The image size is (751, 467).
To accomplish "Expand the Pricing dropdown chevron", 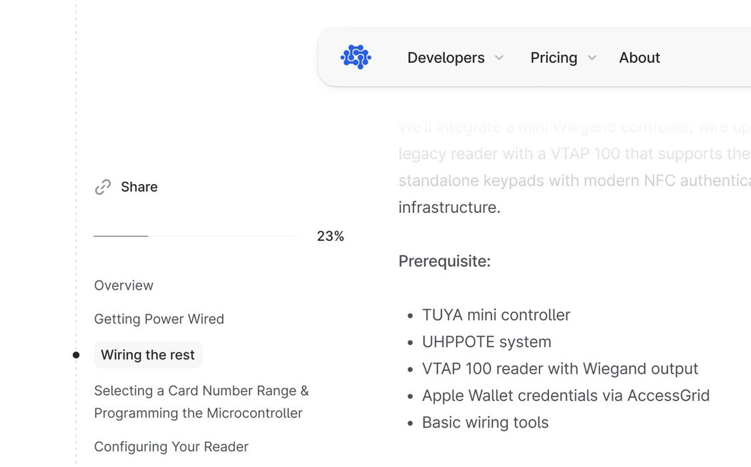I will pyautogui.click(x=592, y=58).
